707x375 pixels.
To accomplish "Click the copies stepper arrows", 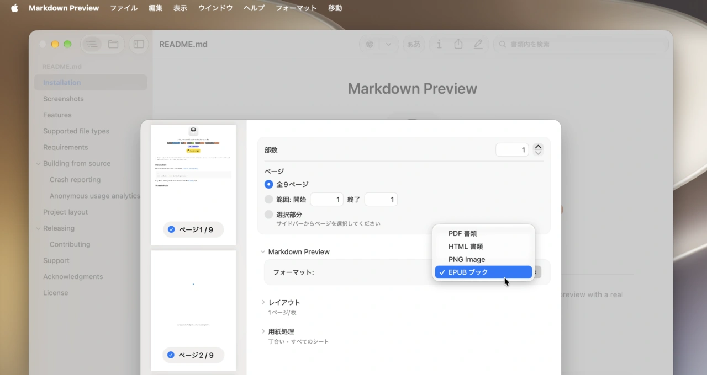I will point(538,149).
